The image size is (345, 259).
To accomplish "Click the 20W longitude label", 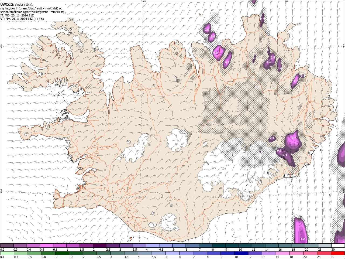I will click(144, 1).
